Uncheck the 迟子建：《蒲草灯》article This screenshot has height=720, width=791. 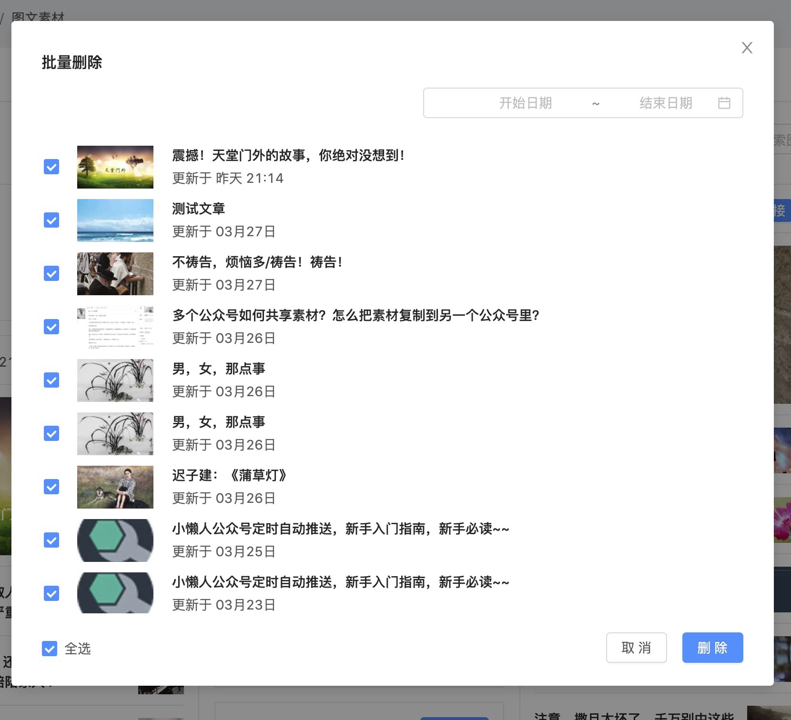tap(51, 487)
